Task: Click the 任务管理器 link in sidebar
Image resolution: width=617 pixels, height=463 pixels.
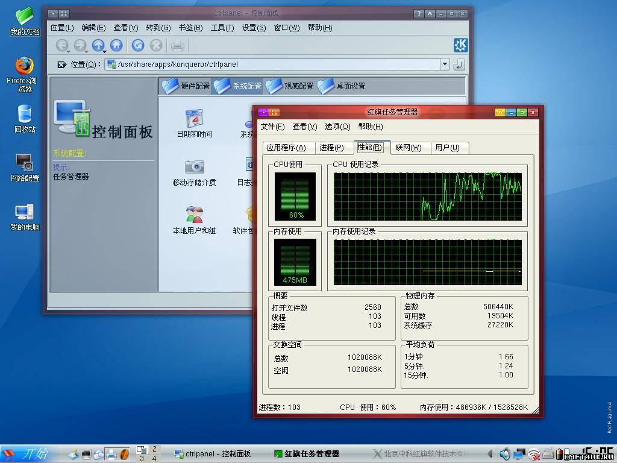Action: (71, 177)
